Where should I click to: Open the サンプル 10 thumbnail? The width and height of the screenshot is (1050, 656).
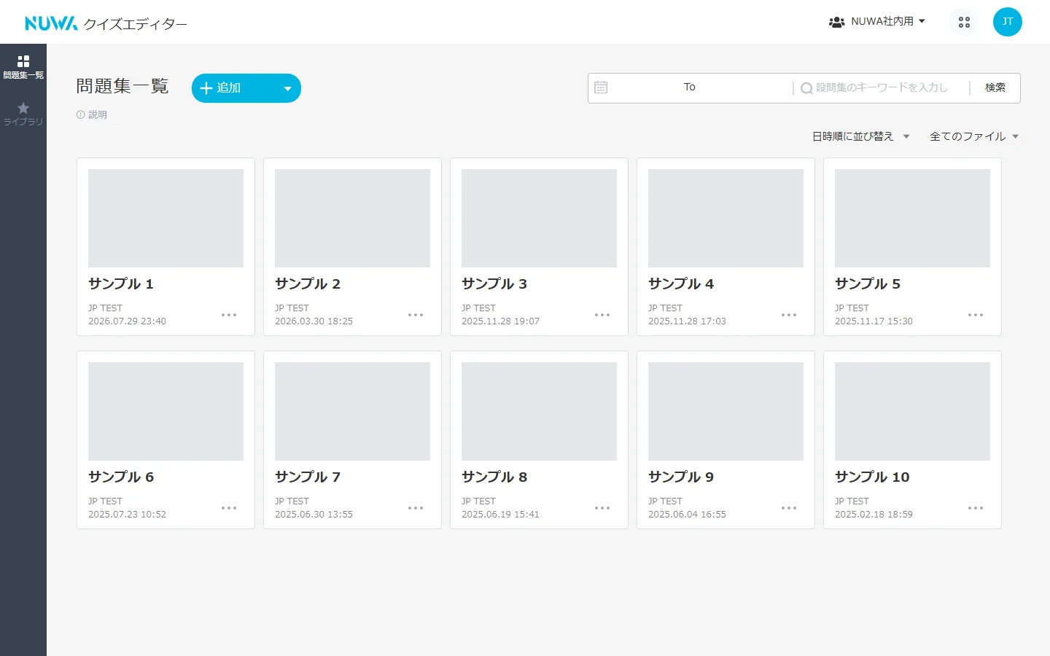(912, 411)
